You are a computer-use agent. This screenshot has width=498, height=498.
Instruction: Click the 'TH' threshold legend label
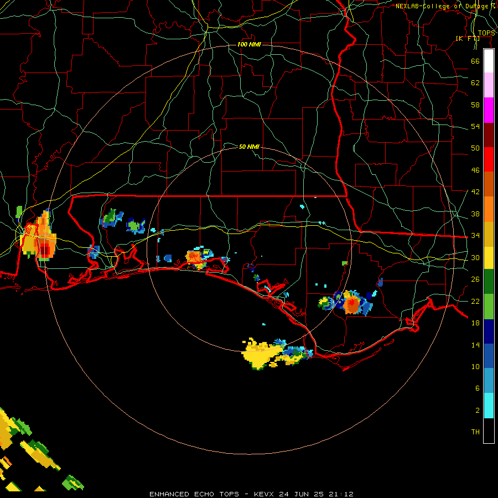pos(475,432)
